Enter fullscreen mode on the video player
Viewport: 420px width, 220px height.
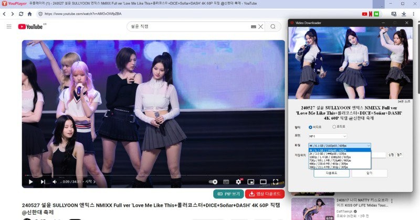click(x=275, y=182)
